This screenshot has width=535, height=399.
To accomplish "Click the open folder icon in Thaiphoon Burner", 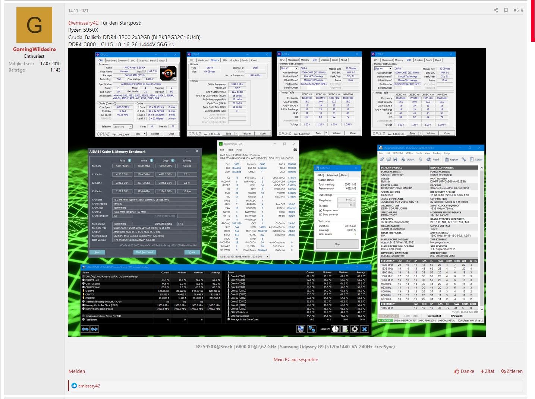I will pos(388,159).
